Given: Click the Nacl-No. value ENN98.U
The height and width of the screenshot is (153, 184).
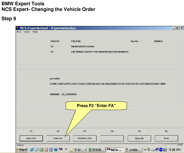Looking at the screenshot, I should [158, 41].
